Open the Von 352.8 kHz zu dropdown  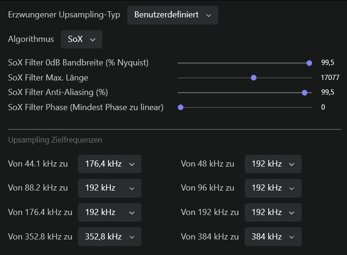tap(109, 236)
